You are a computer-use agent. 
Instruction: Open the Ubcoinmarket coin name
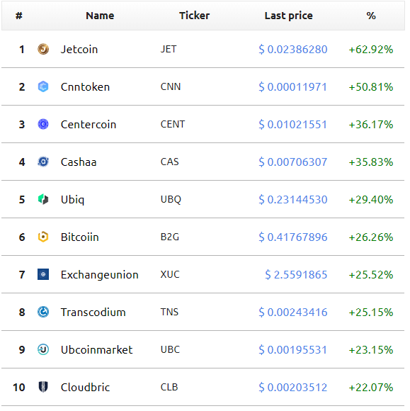click(x=97, y=349)
